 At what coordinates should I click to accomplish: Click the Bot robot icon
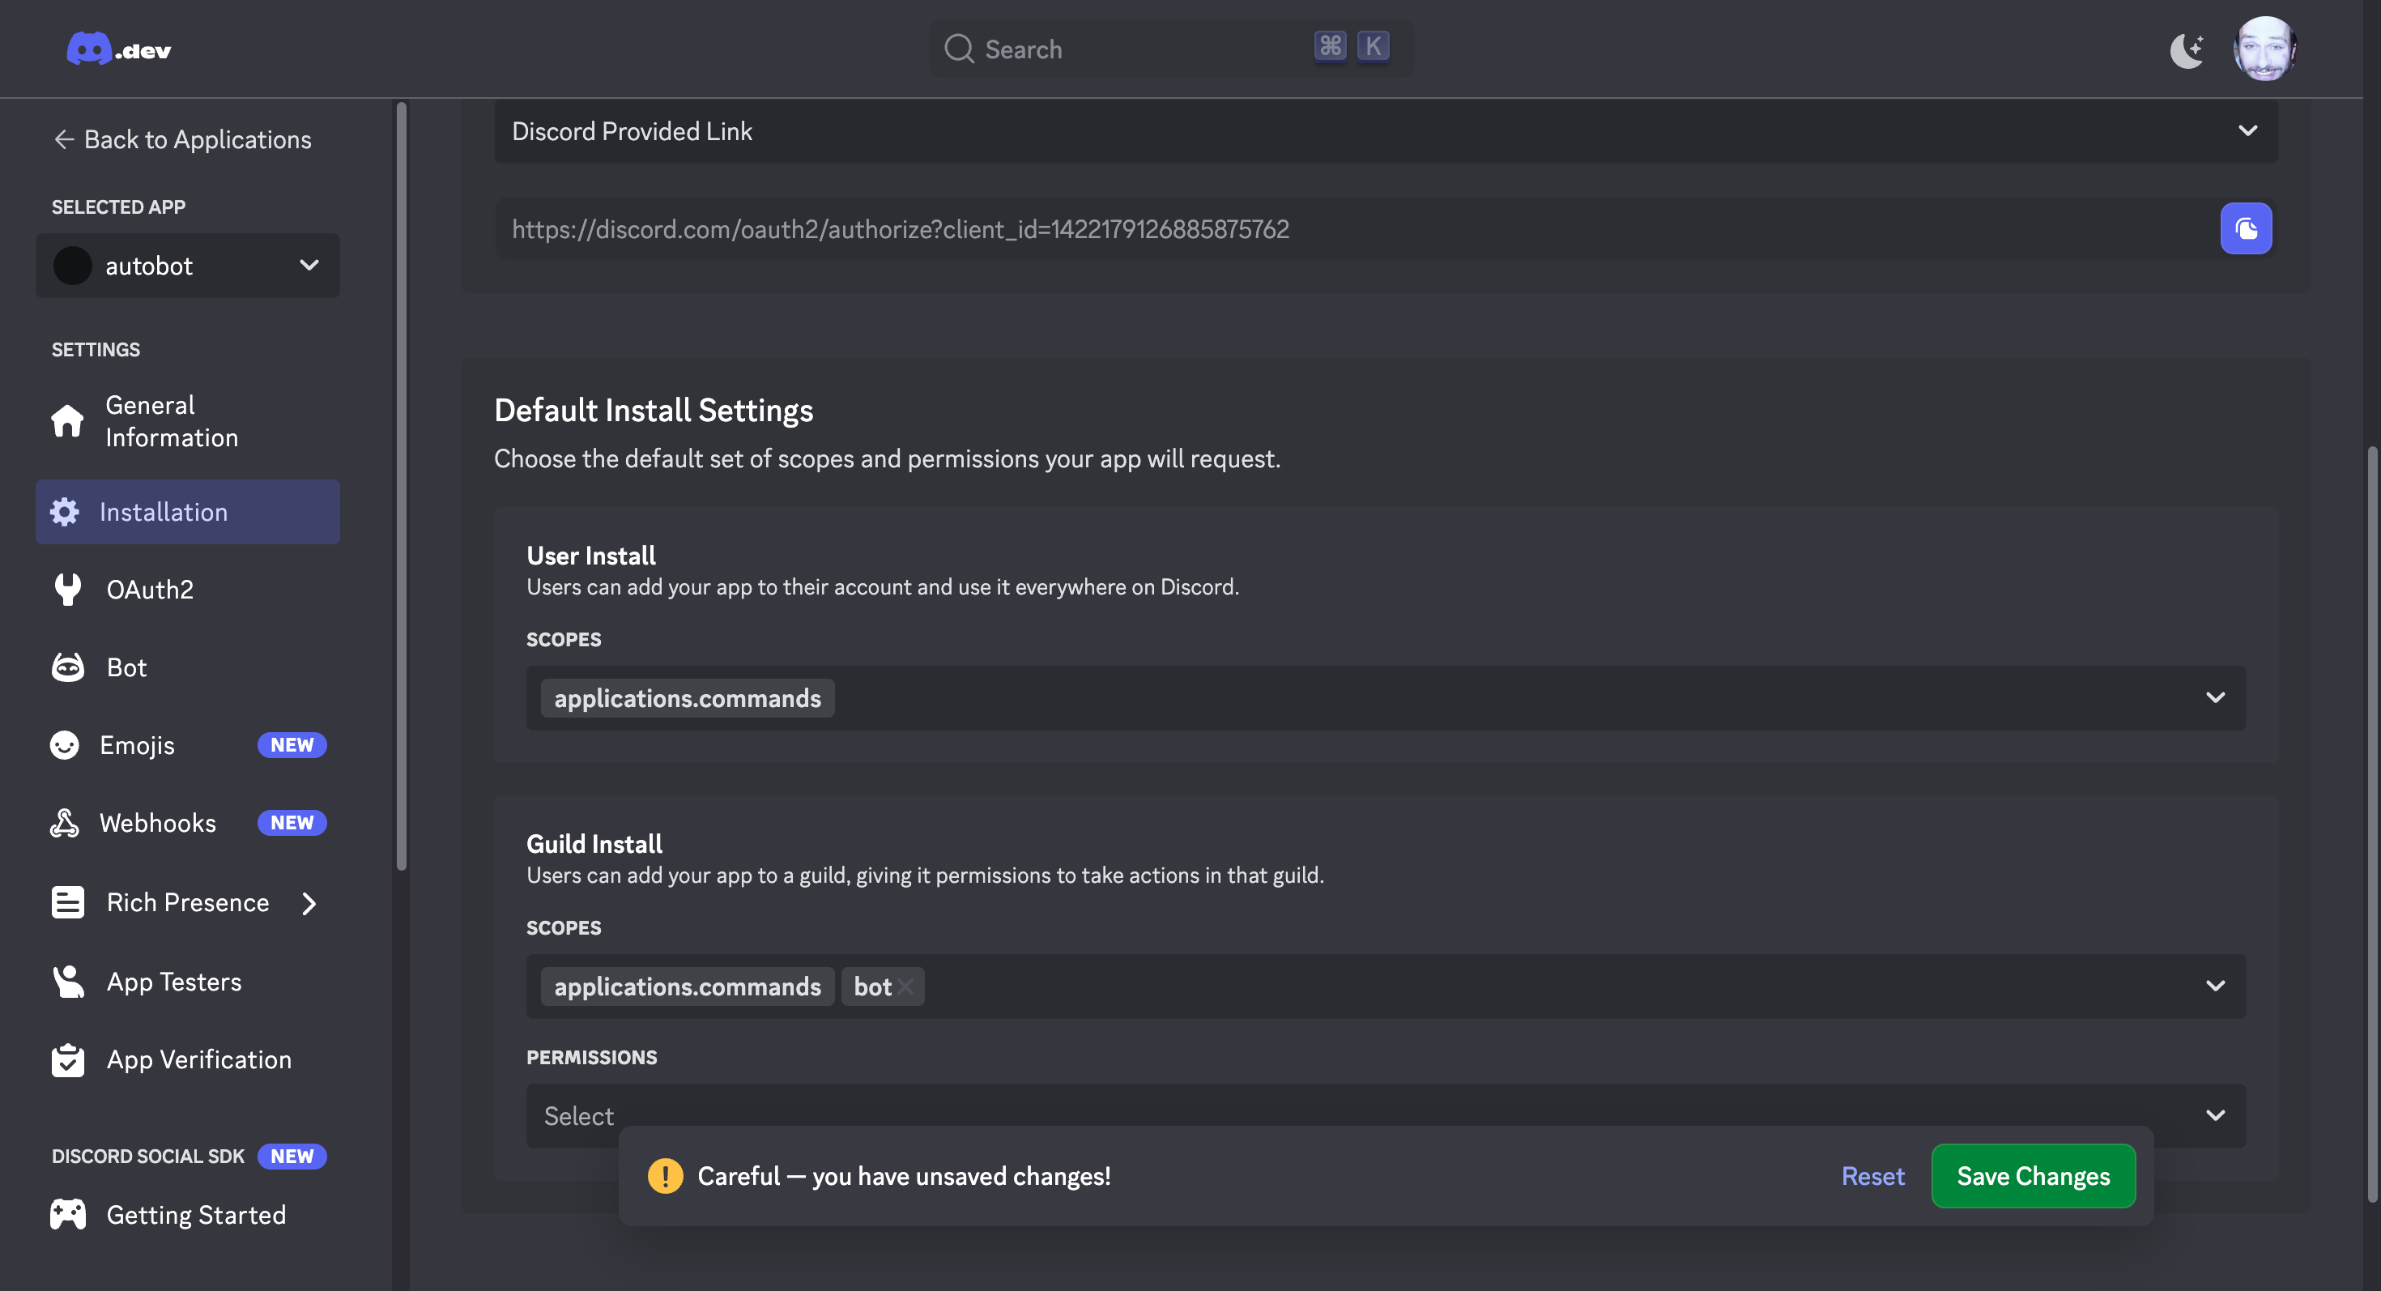point(67,667)
